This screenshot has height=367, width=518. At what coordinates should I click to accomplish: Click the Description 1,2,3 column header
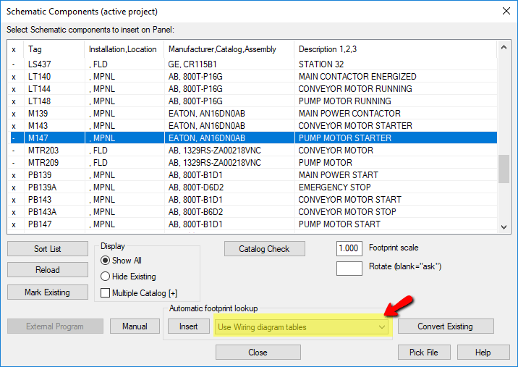[396, 49]
